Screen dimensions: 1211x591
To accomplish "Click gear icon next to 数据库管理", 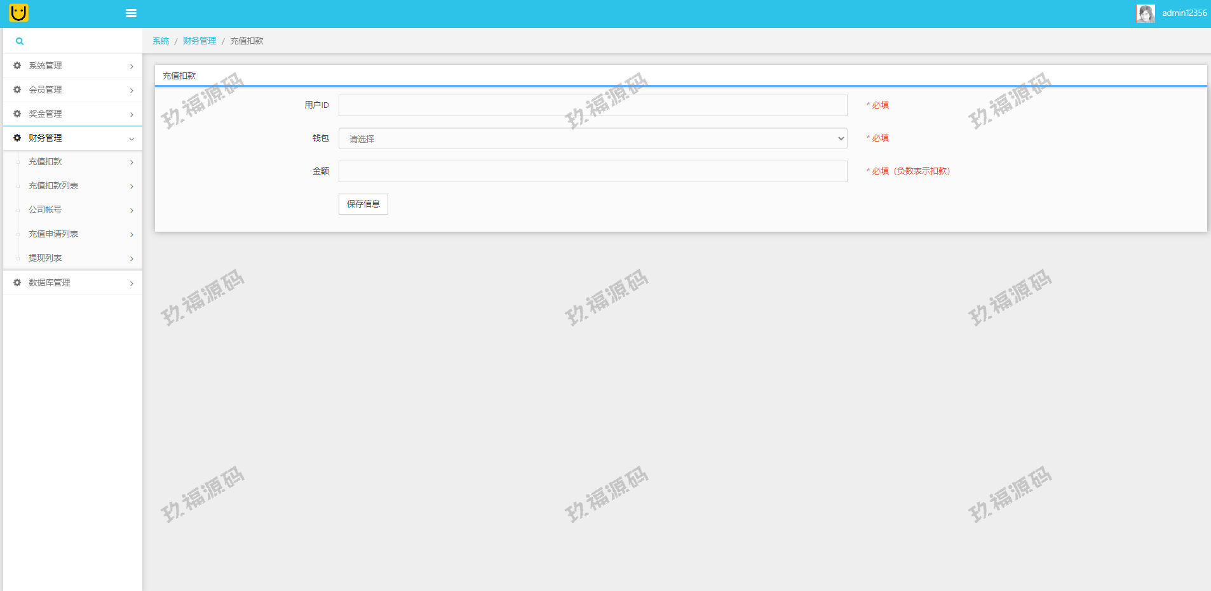I will (x=17, y=283).
